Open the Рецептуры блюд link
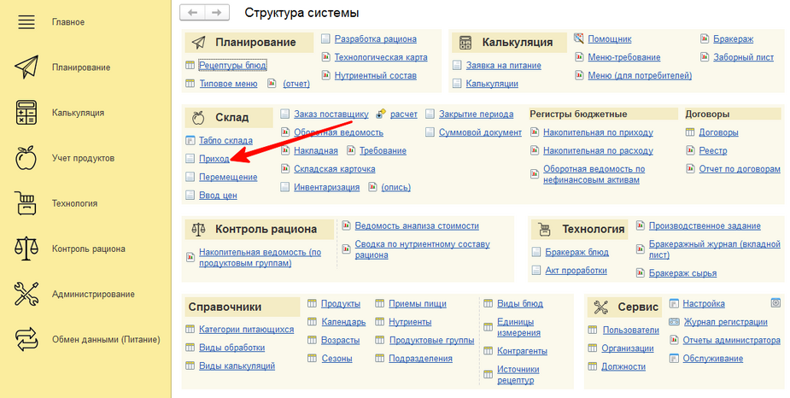Screen dimensions: 790x398 pyautogui.click(x=232, y=65)
